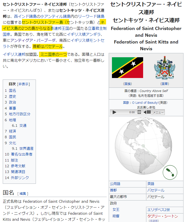Image resolution: width=185 pixels, height=222 pixels.
Task: Open the national flag image
Action: click(127, 67)
